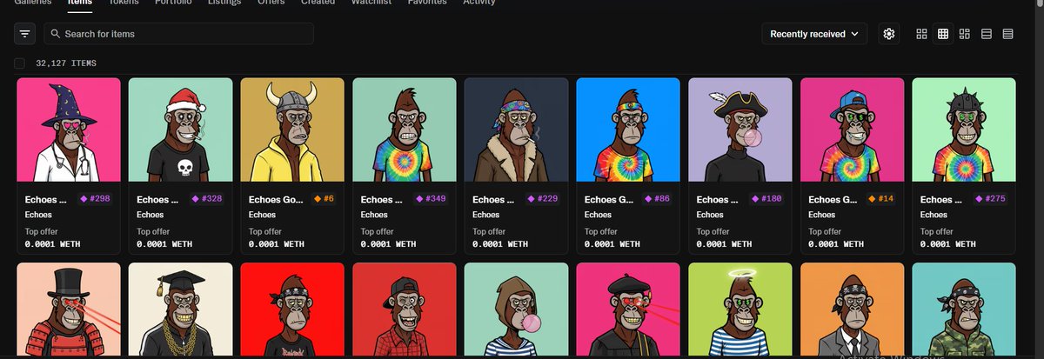Image resolution: width=1044 pixels, height=359 pixels.
Task: Click the orange #6 rarity badge
Action: coord(325,199)
